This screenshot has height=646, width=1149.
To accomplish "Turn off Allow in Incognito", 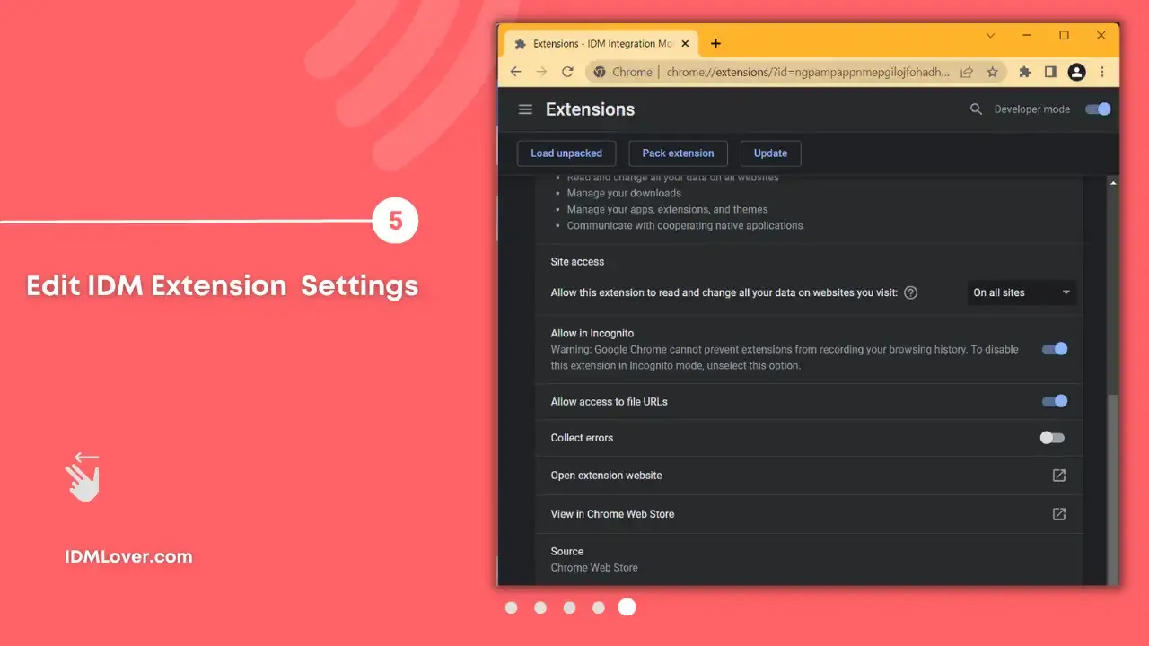I will (x=1054, y=349).
